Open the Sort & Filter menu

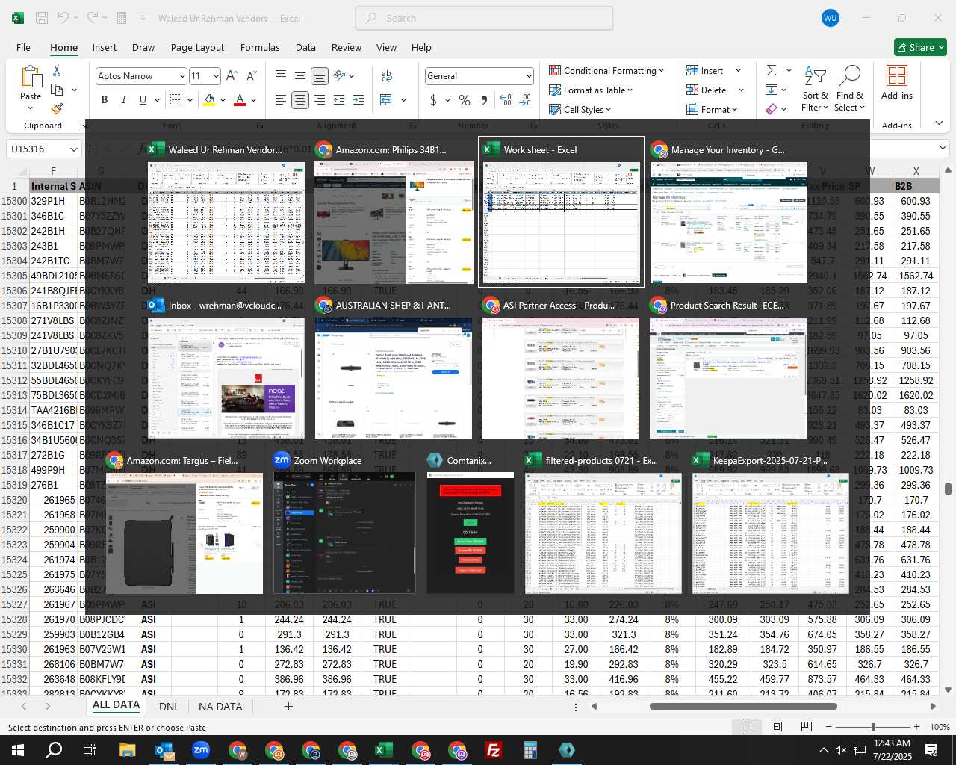pyautogui.click(x=815, y=90)
